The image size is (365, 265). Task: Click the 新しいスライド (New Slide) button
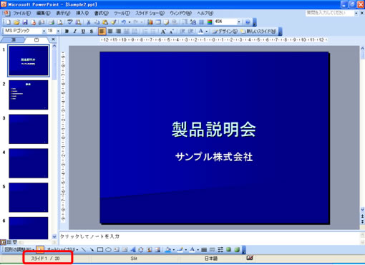click(x=258, y=32)
